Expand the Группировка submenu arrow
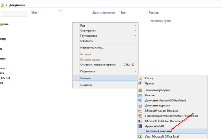The width and height of the screenshot is (222, 139). tap(135, 36)
